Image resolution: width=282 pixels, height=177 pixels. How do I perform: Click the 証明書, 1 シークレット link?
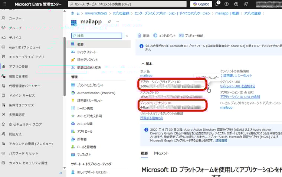[236, 76]
